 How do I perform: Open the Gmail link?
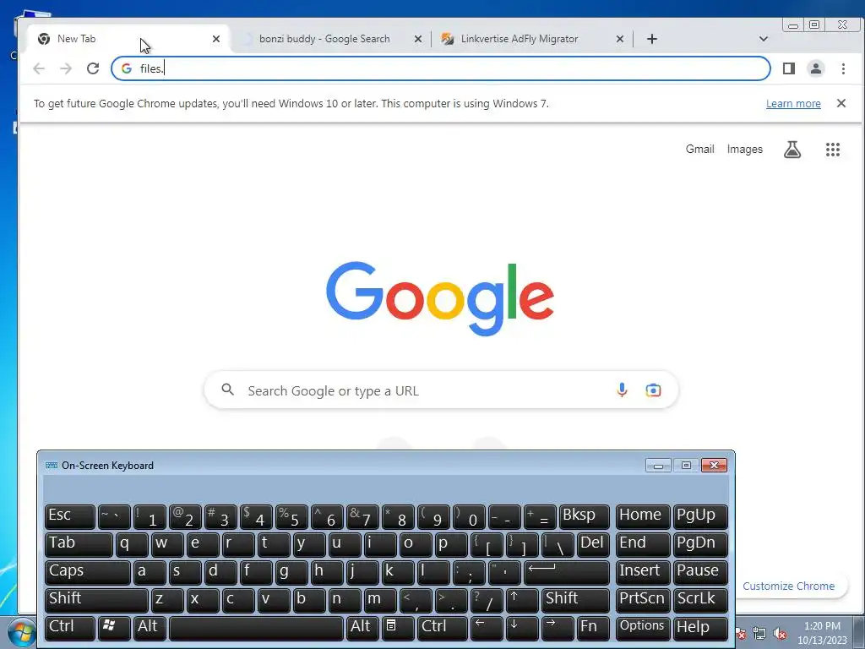click(699, 149)
